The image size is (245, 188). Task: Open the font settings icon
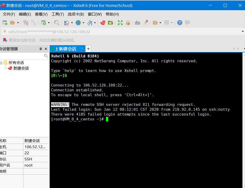pos(90,23)
